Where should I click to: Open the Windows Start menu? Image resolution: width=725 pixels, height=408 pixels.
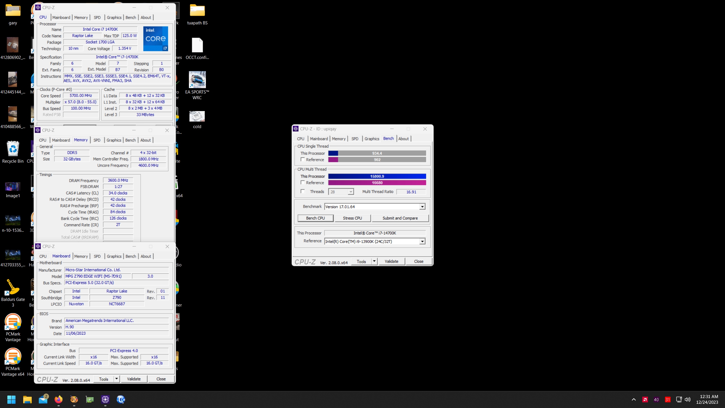pos(11,399)
